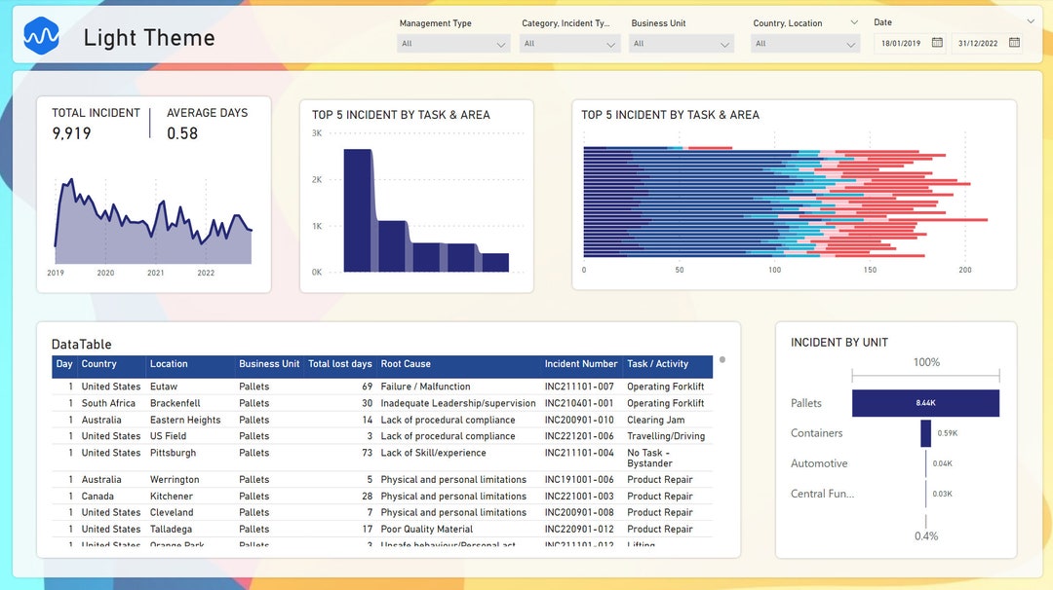The width and height of the screenshot is (1053, 590).
Task: Select the Pallets bar in Incident by Unit
Action: pyautogui.click(x=925, y=402)
